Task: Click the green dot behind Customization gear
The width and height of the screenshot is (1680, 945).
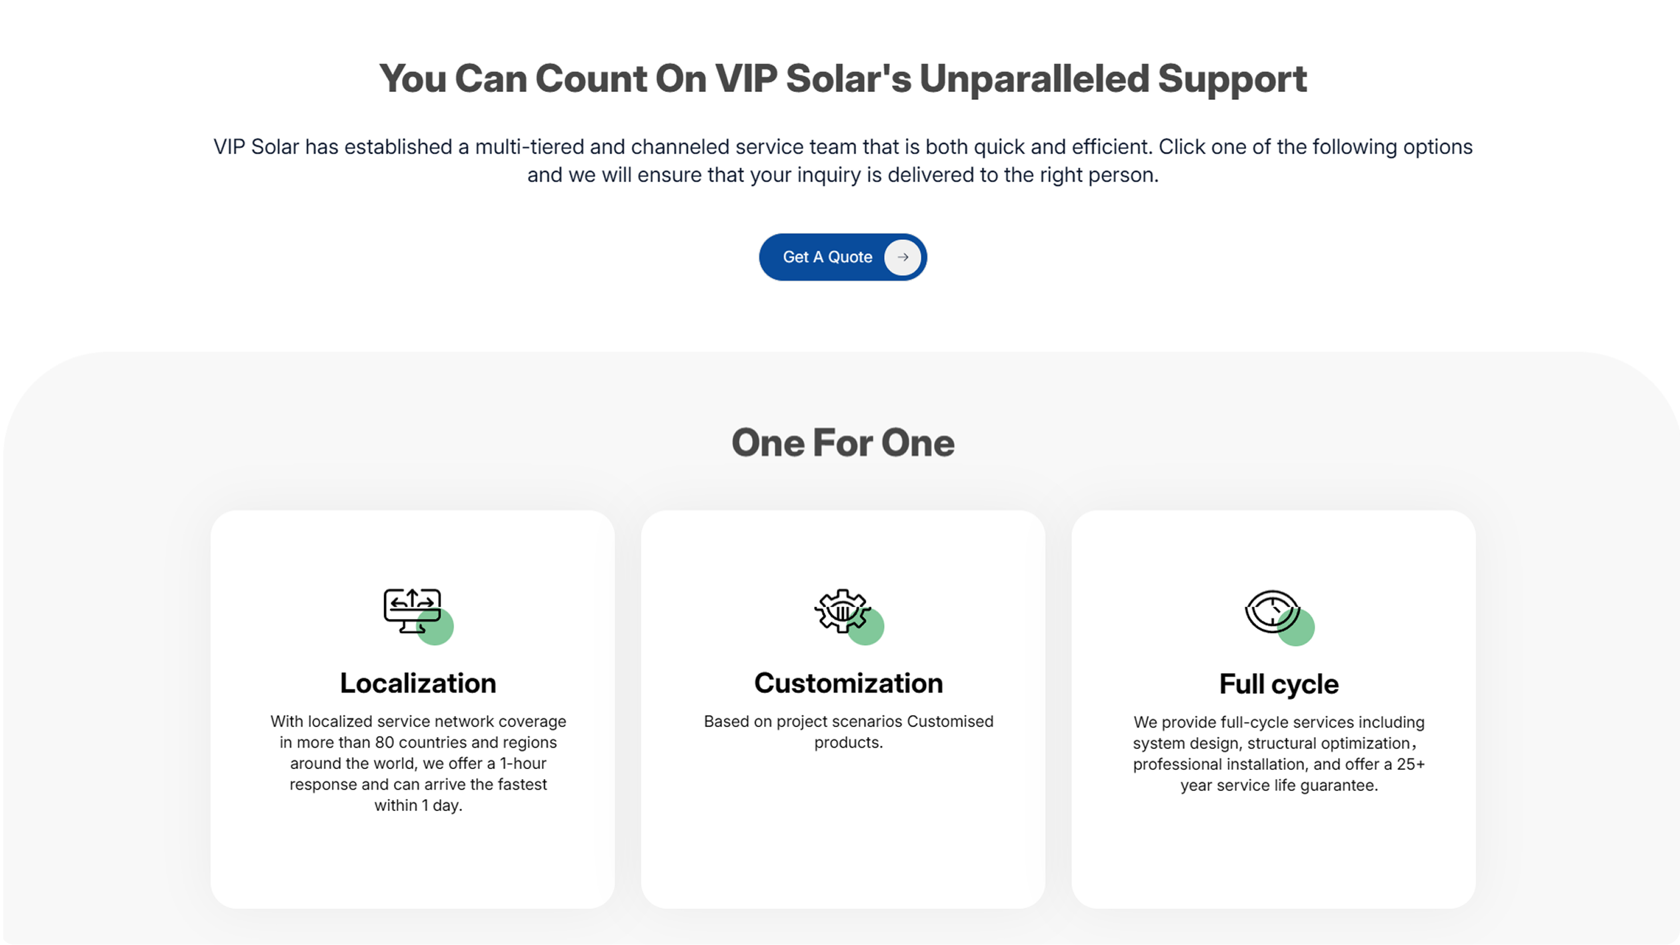Action: [x=872, y=633]
